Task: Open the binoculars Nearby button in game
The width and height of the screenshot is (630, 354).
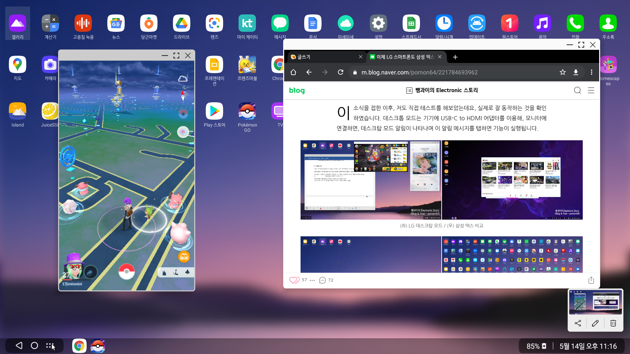Action: pyautogui.click(x=184, y=257)
